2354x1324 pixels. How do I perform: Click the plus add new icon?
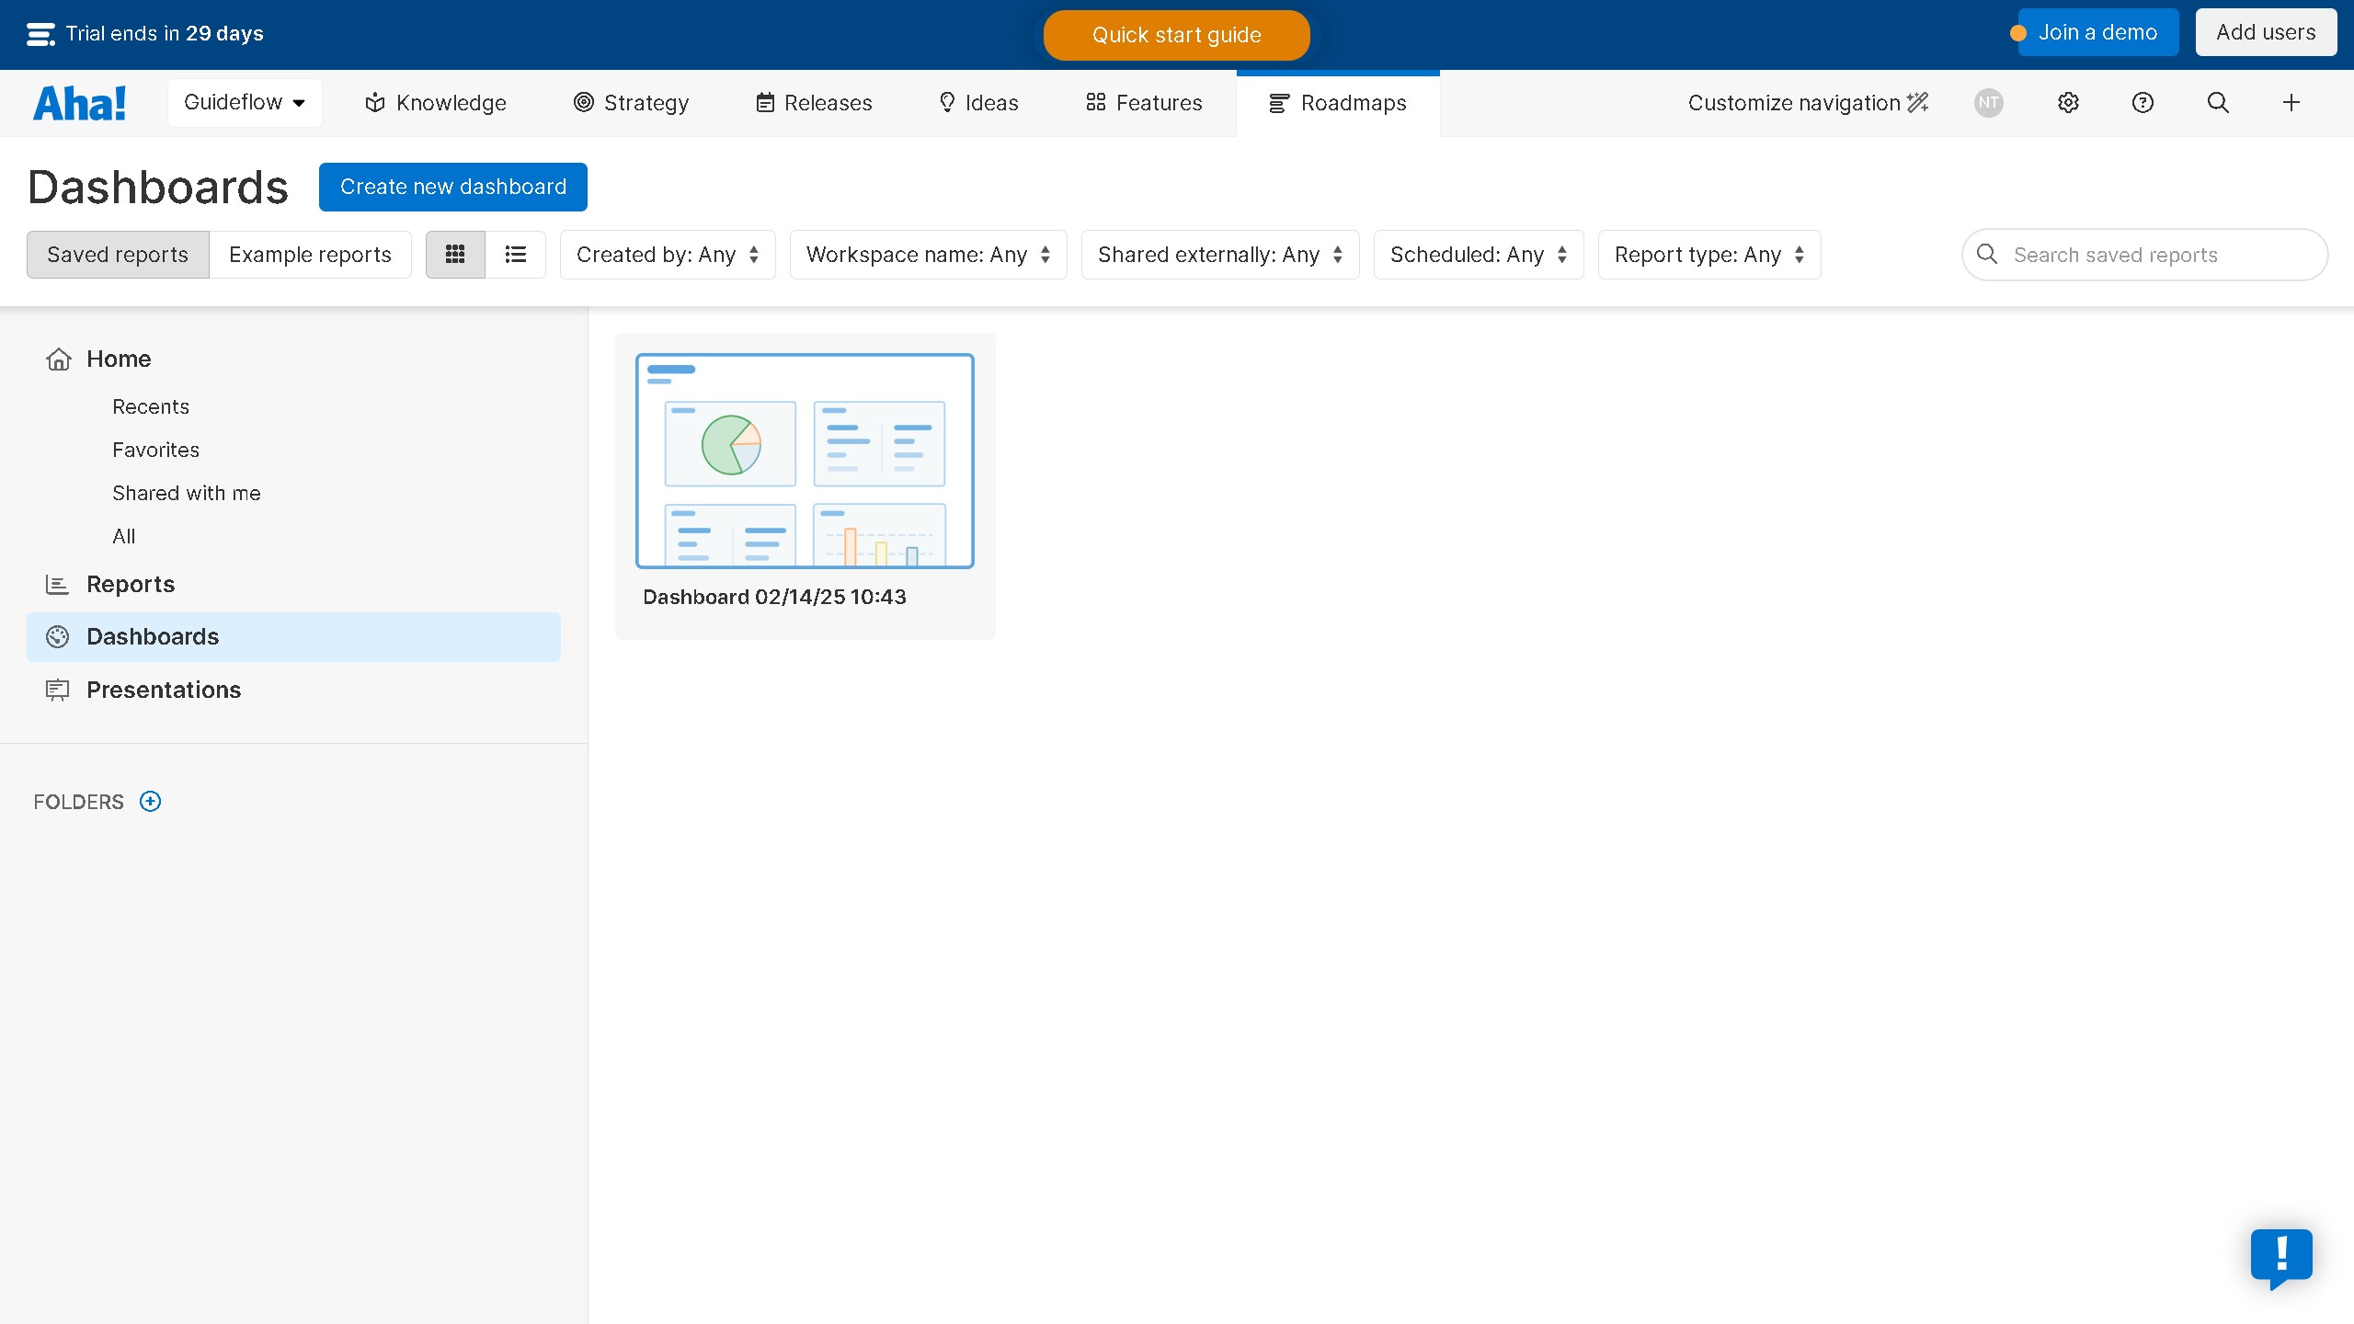(x=2291, y=103)
